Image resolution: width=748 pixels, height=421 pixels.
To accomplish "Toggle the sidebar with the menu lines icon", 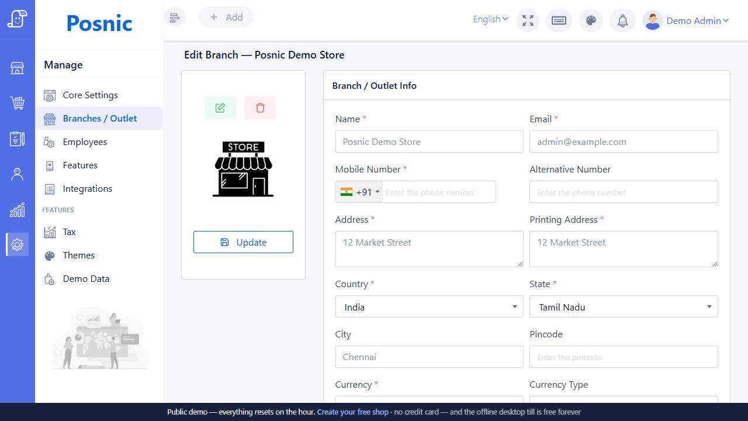I will point(175,18).
